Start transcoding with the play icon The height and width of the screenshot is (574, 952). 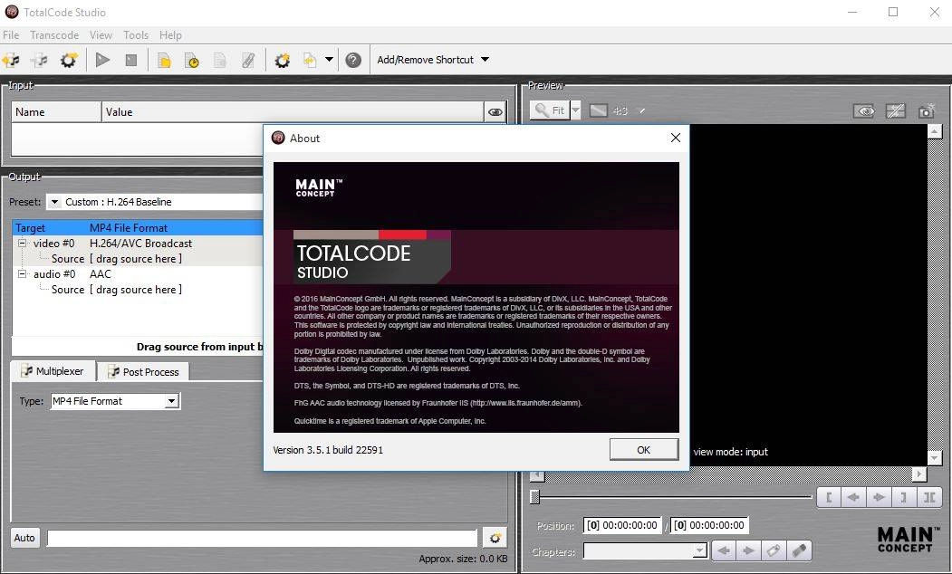[102, 60]
